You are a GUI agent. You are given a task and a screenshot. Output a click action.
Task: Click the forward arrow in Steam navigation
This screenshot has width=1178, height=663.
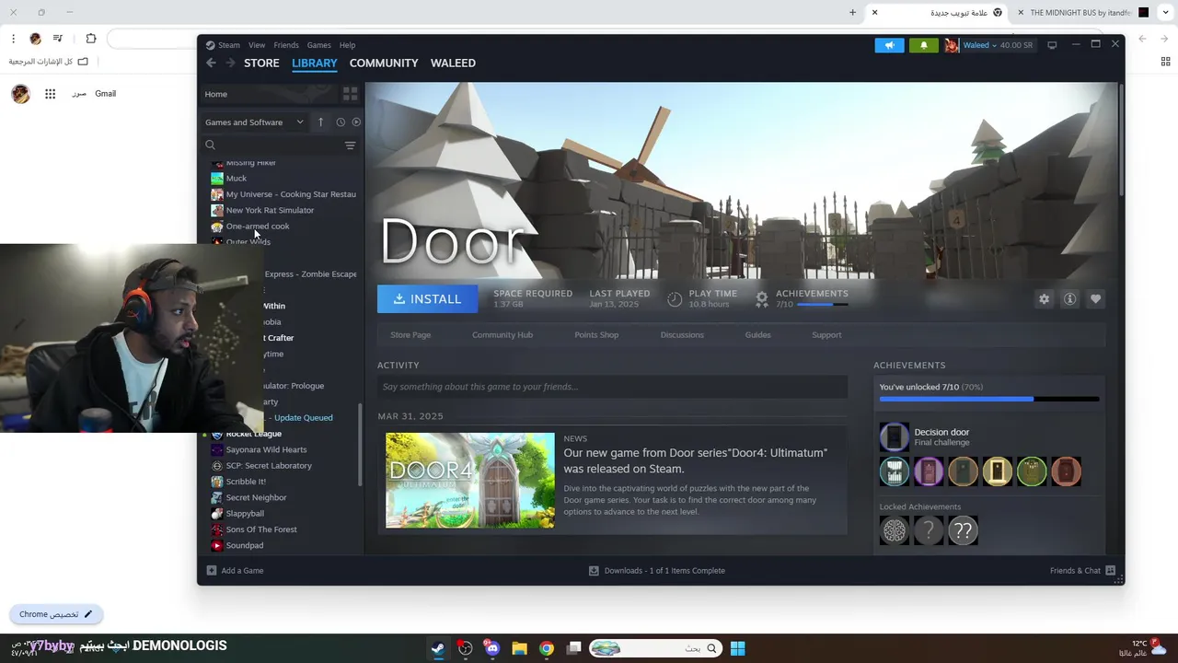click(230, 63)
